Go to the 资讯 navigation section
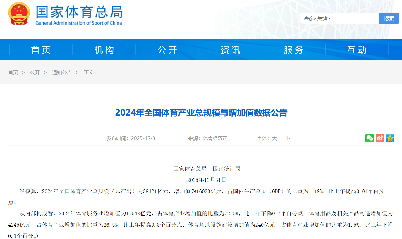Viewport: 402px width, 239px height. tap(231, 50)
